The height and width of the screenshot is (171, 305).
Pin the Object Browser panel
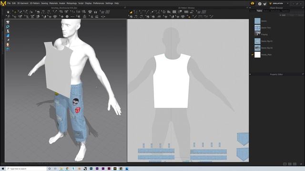point(303,8)
